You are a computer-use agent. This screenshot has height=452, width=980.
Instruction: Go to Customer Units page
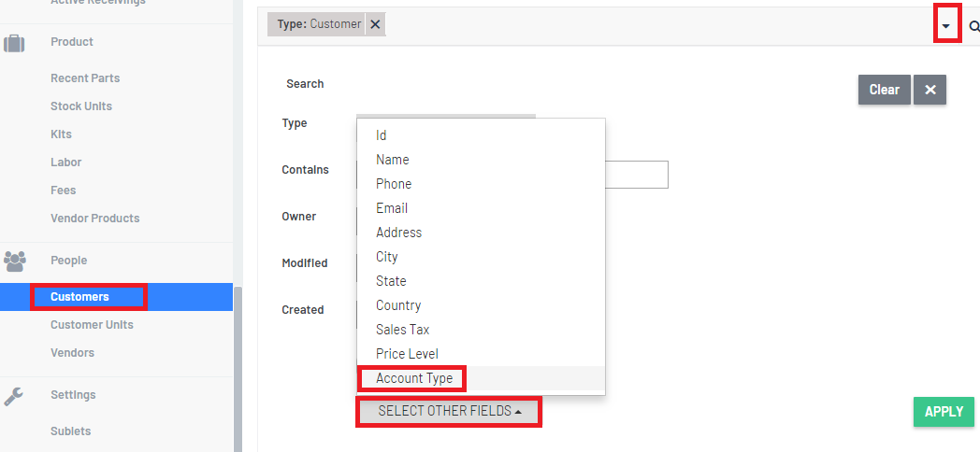click(x=92, y=325)
